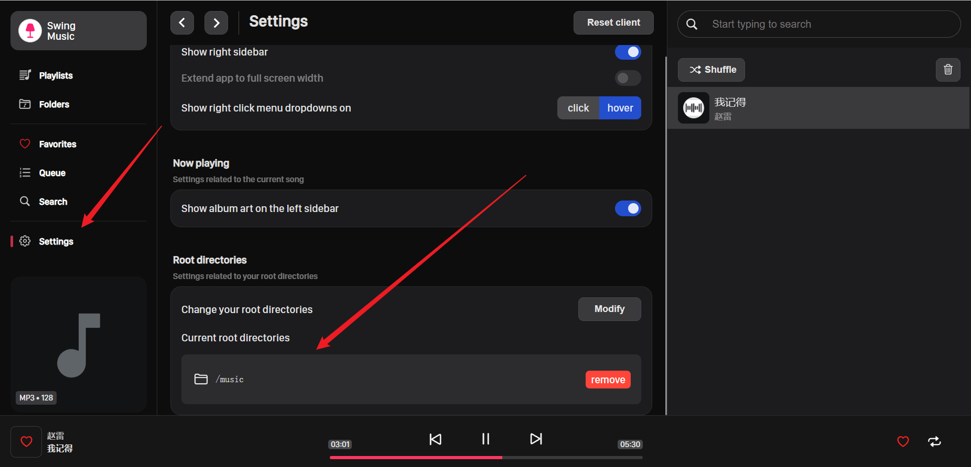Open Playlists from the sidebar
This screenshot has width=971, height=467.
56,75
